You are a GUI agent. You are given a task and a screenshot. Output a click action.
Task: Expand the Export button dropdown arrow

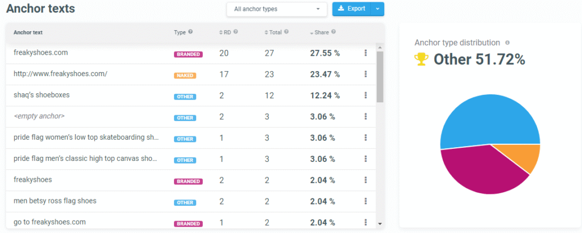(x=377, y=9)
